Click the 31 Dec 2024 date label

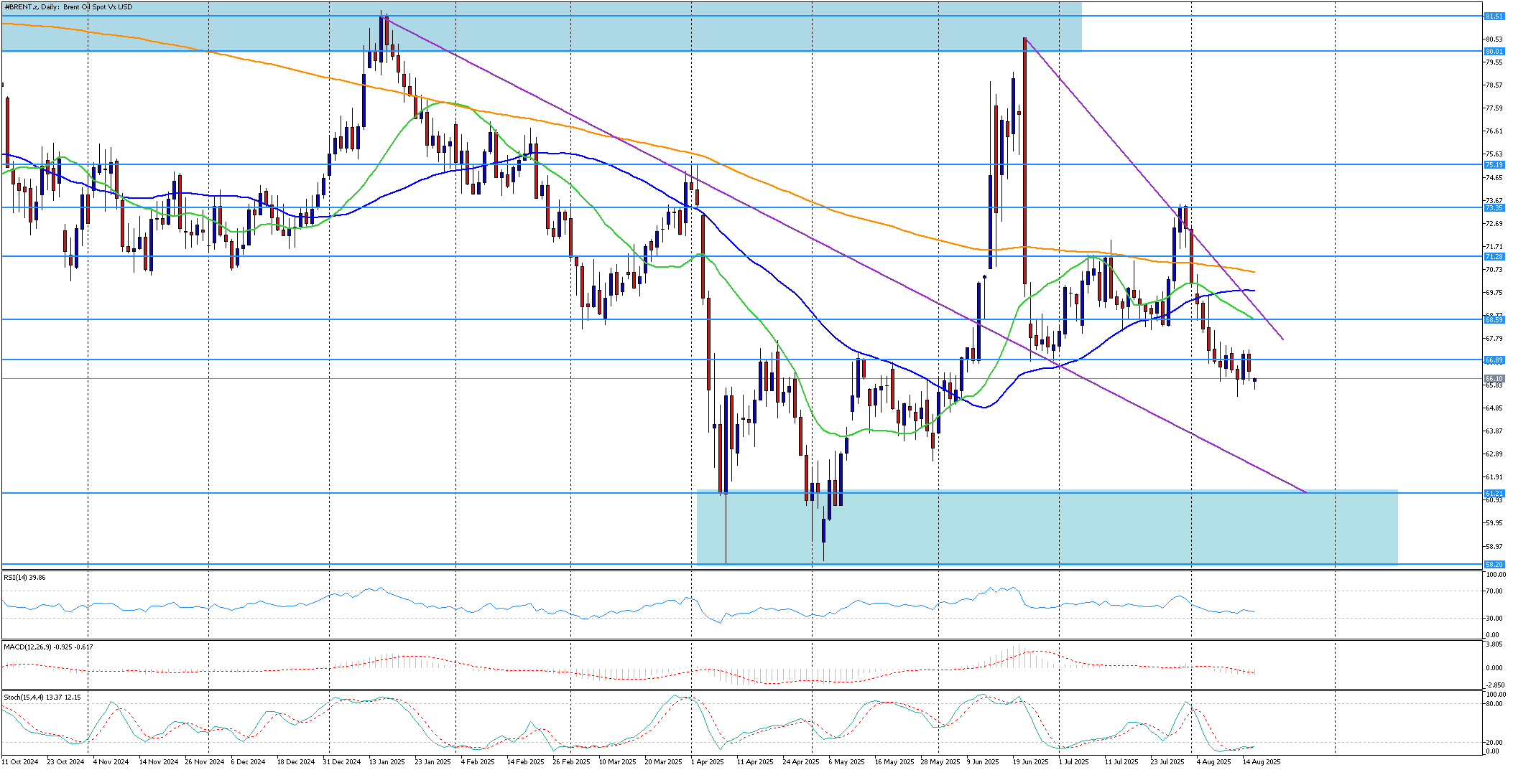point(342,761)
